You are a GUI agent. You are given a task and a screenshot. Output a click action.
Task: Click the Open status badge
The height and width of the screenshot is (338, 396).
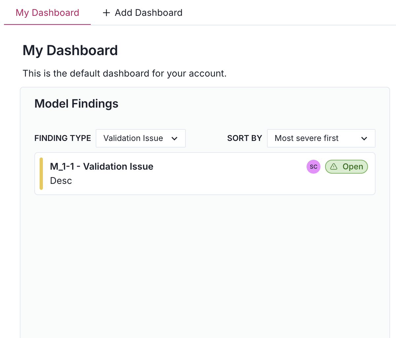pos(346,167)
